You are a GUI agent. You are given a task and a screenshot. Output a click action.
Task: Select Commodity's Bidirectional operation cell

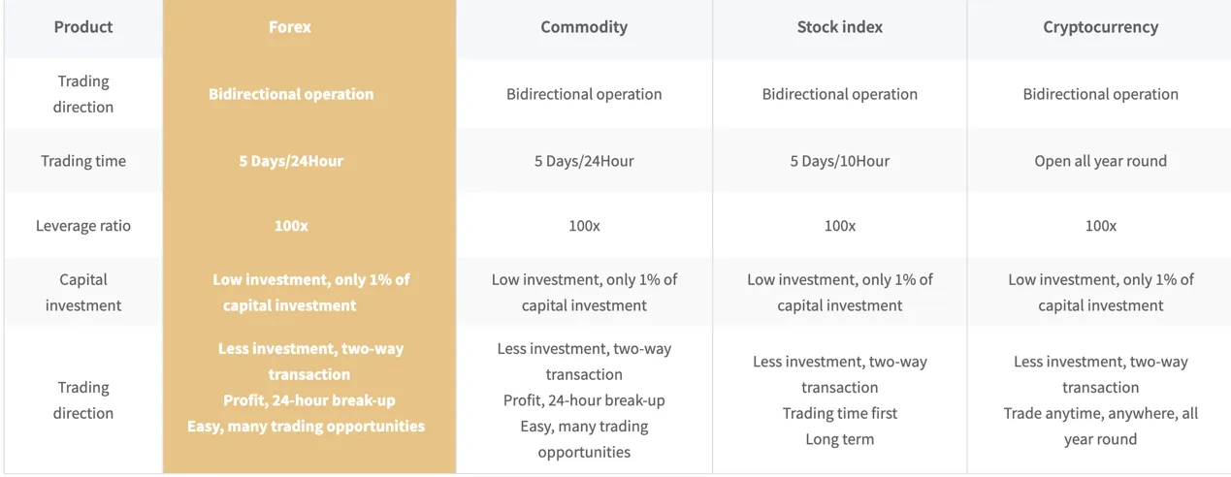(x=584, y=94)
